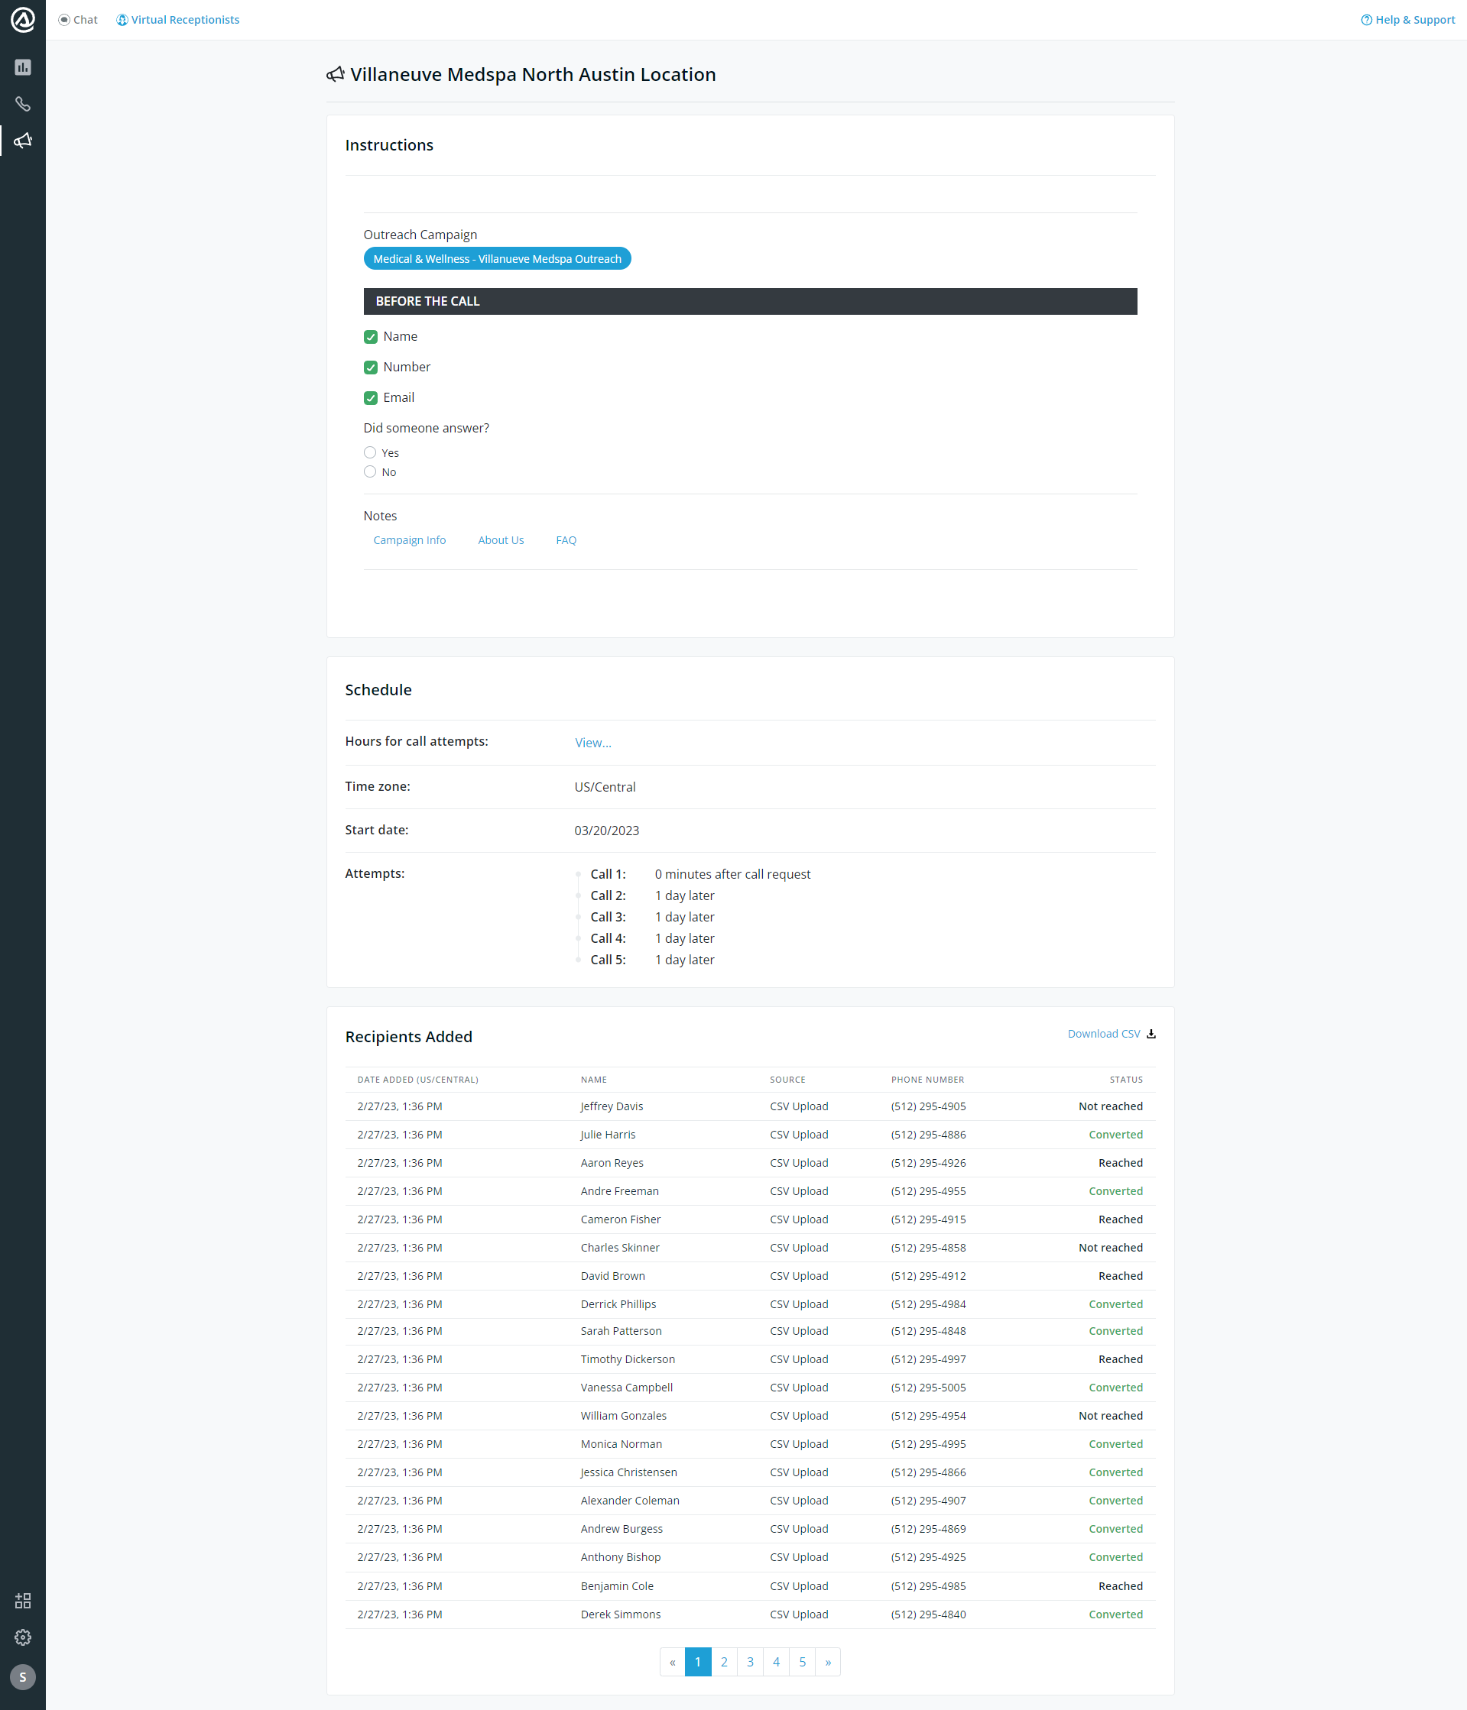Open Help & Support link
Viewport: 1467px width, 1710px height.
(1407, 20)
